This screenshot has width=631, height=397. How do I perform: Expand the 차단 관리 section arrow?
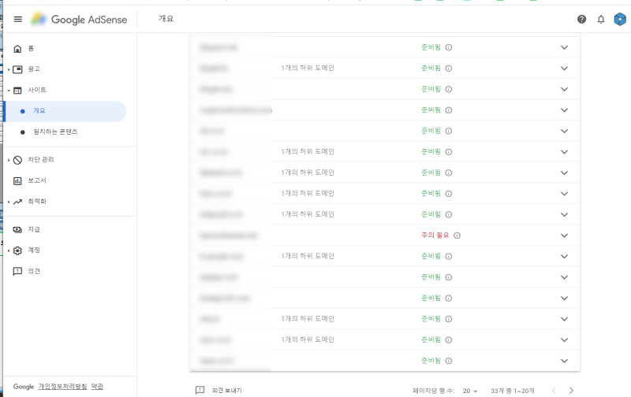pyautogui.click(x=9, y=161)
